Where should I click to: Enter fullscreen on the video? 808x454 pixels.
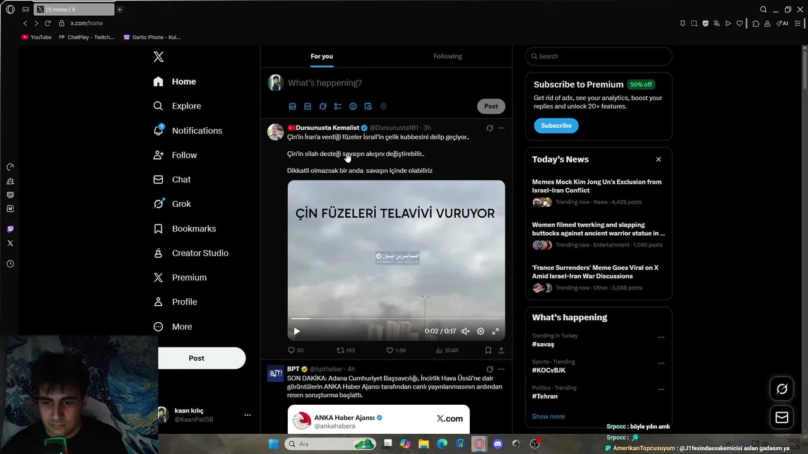[x=496, y=331]
